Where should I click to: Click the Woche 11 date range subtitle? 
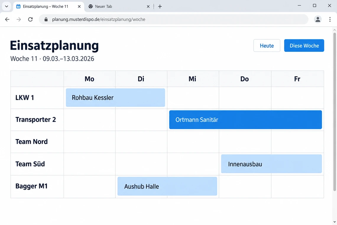coord(52,59)
